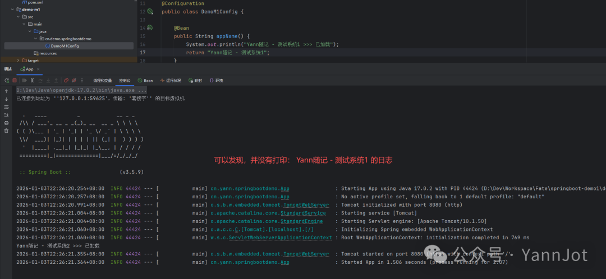Click the @Bean gutter icon on line 14
This screenshot has width=606, height=279.
[x=150, y=28]
